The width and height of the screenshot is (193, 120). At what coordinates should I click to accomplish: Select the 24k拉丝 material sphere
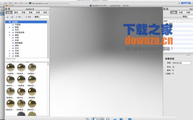10,104
